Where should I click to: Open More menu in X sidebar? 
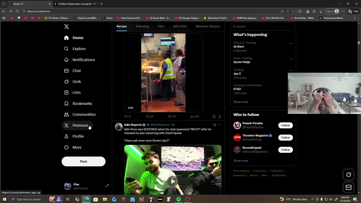(73, 147)
